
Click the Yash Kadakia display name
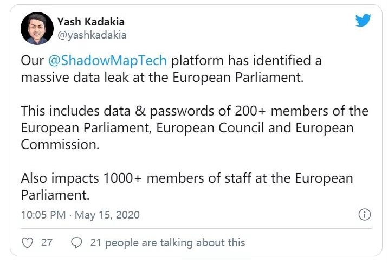point(89,22)
